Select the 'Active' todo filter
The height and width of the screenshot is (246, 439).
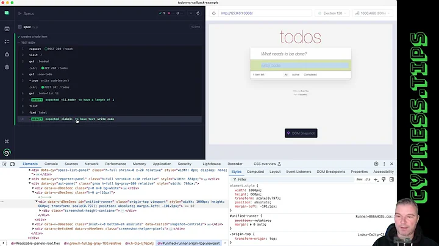[x=296, y=75]
